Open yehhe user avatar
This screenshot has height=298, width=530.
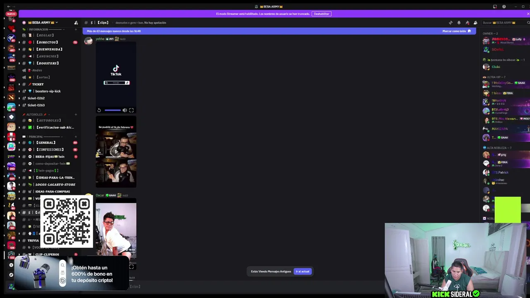(x=88, y=41)
